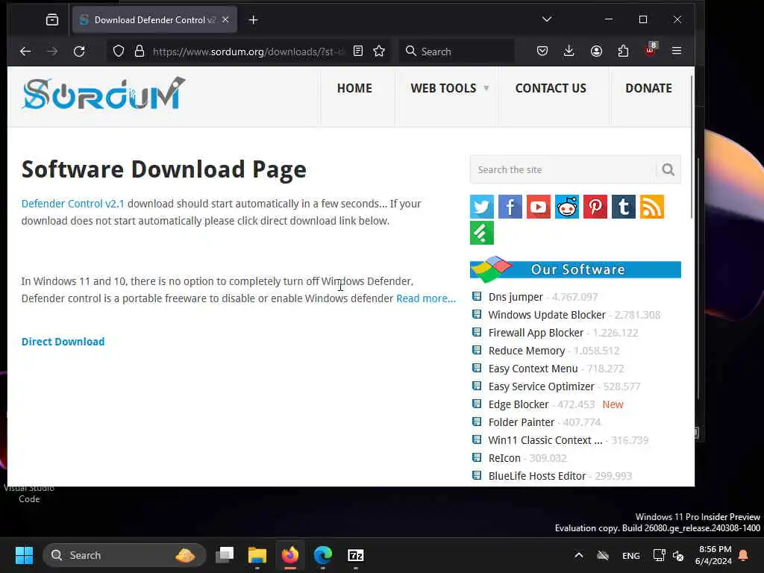Click the address bar URL field

(x=248, y=51)
